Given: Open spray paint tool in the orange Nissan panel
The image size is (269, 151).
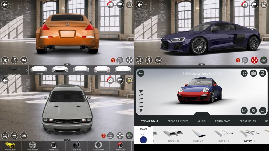Looking at the screenshot, I should [x=15, y=60].
